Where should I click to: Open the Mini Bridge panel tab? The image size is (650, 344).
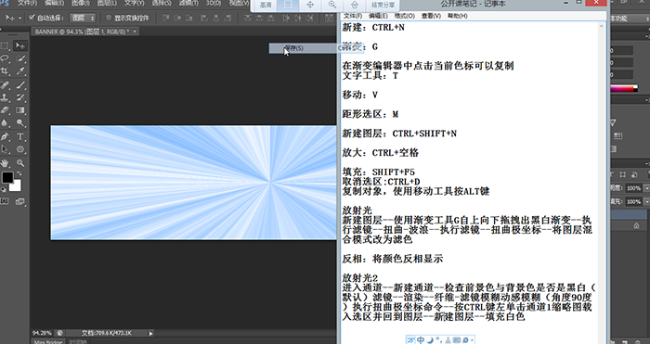pyautogui.click(x=48, y=341)
